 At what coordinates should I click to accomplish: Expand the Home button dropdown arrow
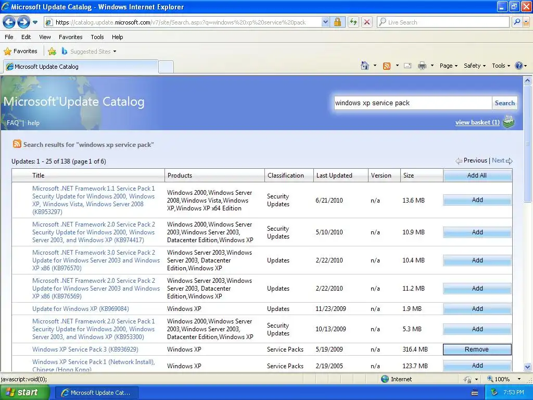(375, 66)
